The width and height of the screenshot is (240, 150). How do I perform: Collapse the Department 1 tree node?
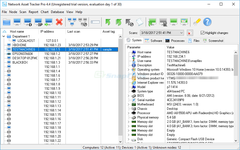[x=4, y=36]
